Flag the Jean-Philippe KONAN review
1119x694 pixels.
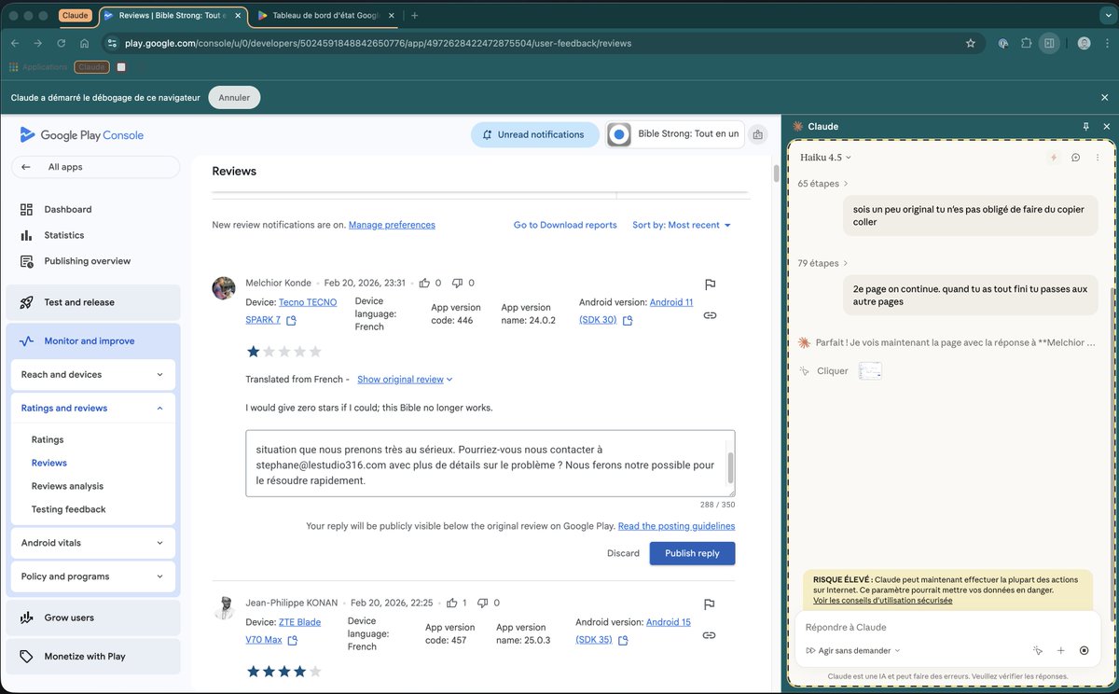[x=709, y=604]
